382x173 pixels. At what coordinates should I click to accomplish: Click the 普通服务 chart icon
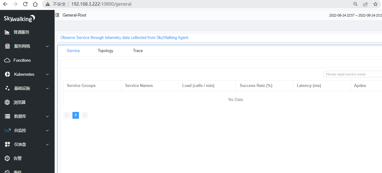click(x=7, y=32)
